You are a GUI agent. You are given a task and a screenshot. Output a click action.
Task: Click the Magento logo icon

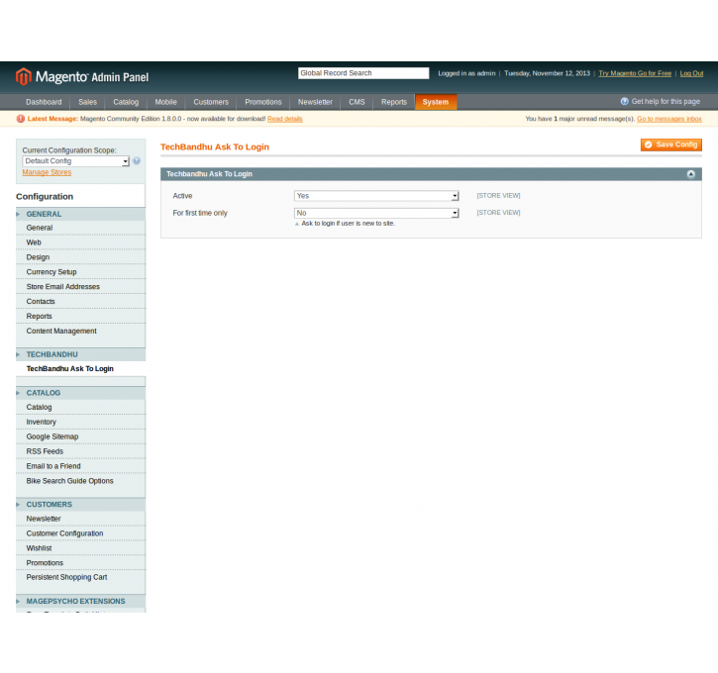[x=24, y=76]
